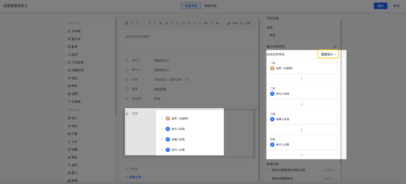Switch to the 角色权限 tab
This screenshot has height=184, width=406.
click(x=211, y=6)
